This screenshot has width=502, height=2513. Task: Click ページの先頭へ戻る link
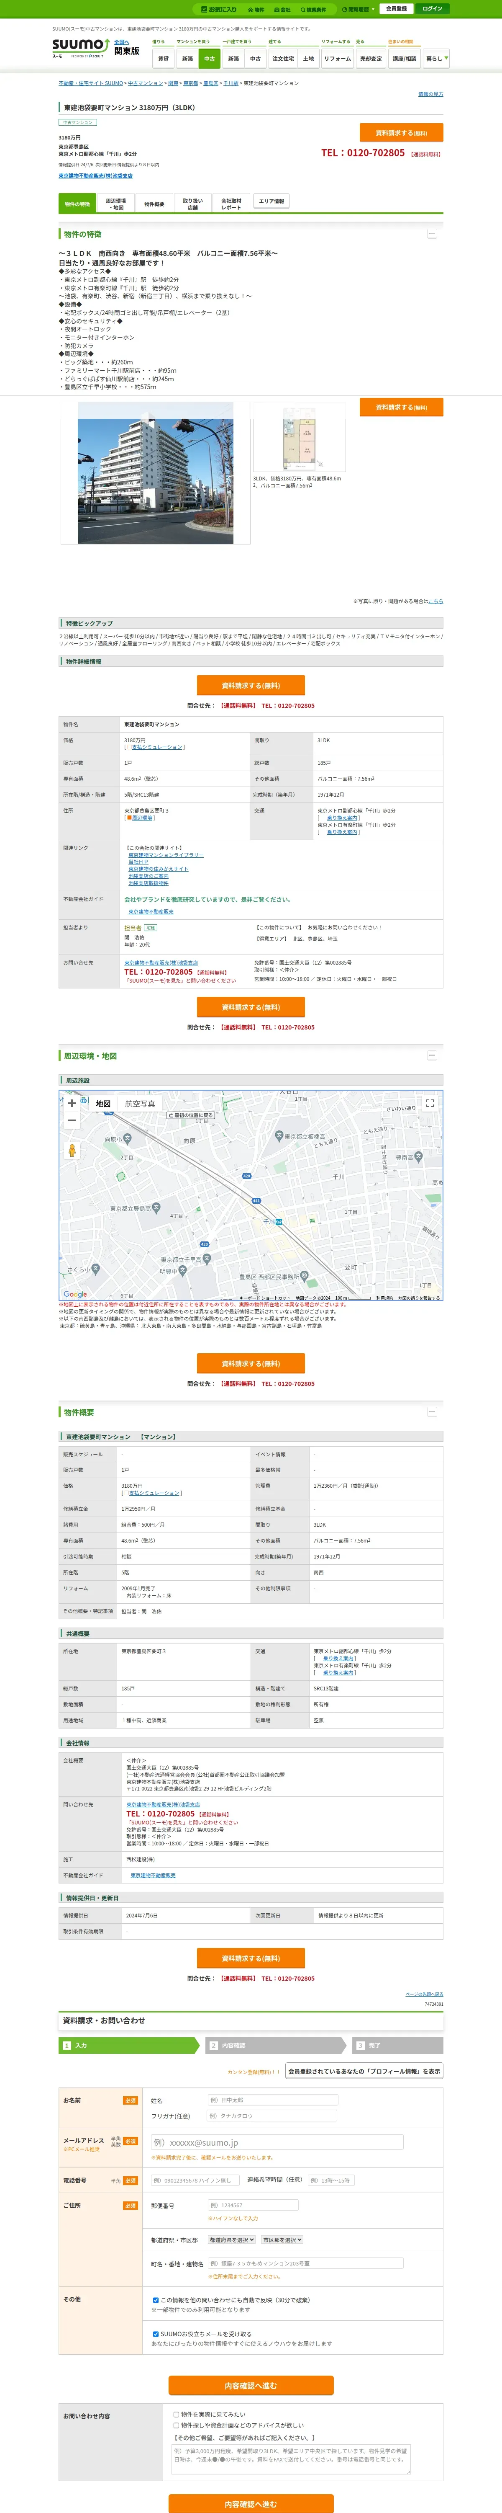pos(424,1994)
